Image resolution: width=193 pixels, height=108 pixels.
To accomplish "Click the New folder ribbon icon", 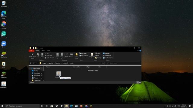I will click(77, 56).
